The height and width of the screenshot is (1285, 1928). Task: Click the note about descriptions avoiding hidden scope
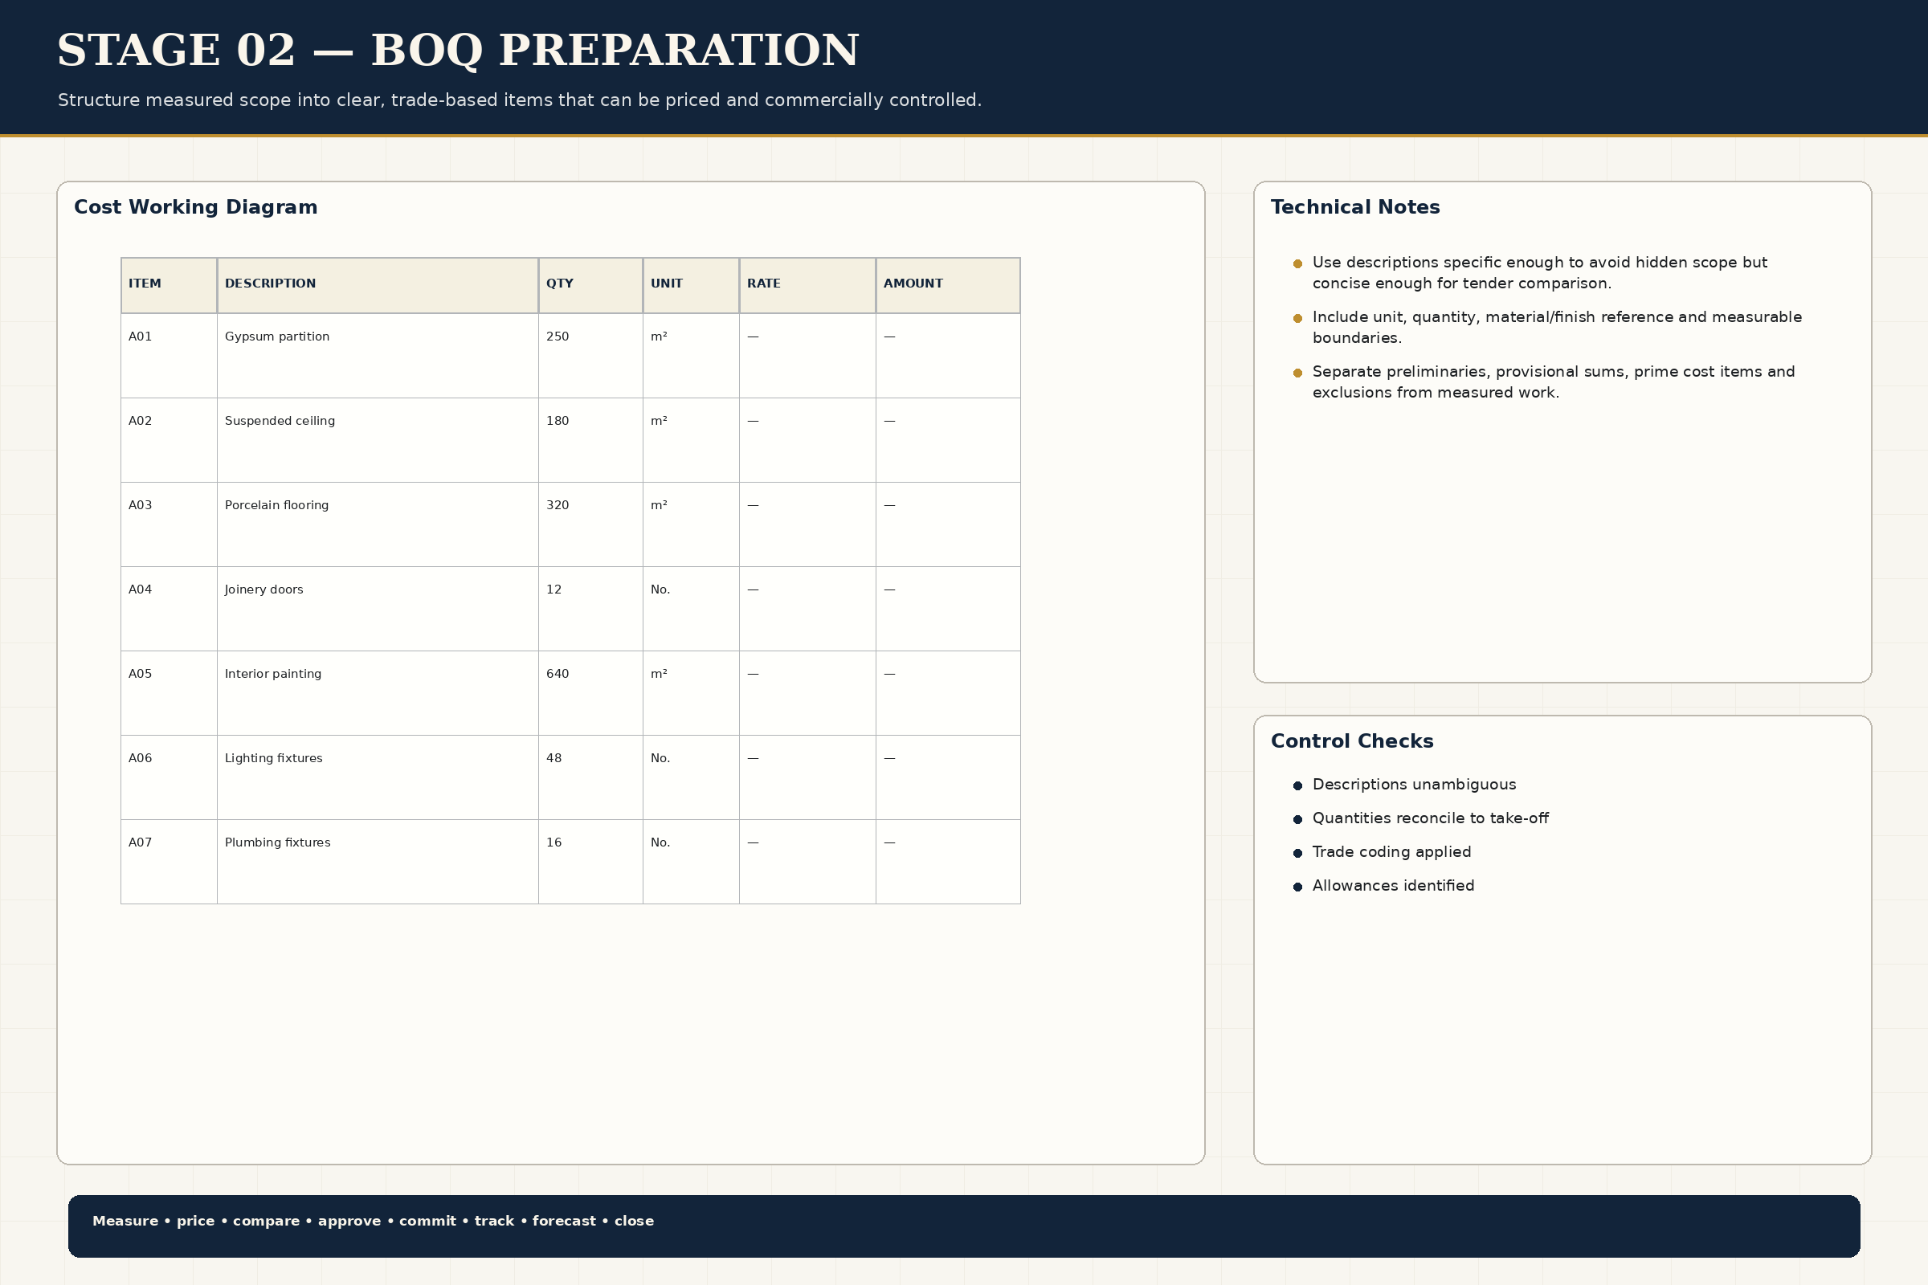click(1539, 273)
